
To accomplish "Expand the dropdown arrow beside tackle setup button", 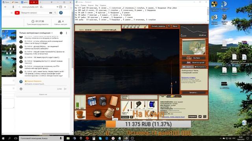I will click(132, 117).
